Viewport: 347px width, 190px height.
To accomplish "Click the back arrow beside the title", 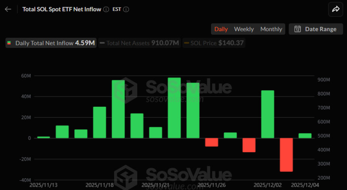I will click(x=8, y=9).
